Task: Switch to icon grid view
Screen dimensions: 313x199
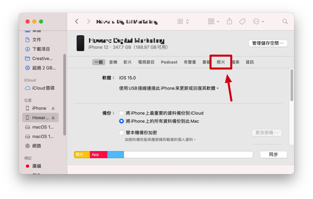Action: click(x=180, y=21)
